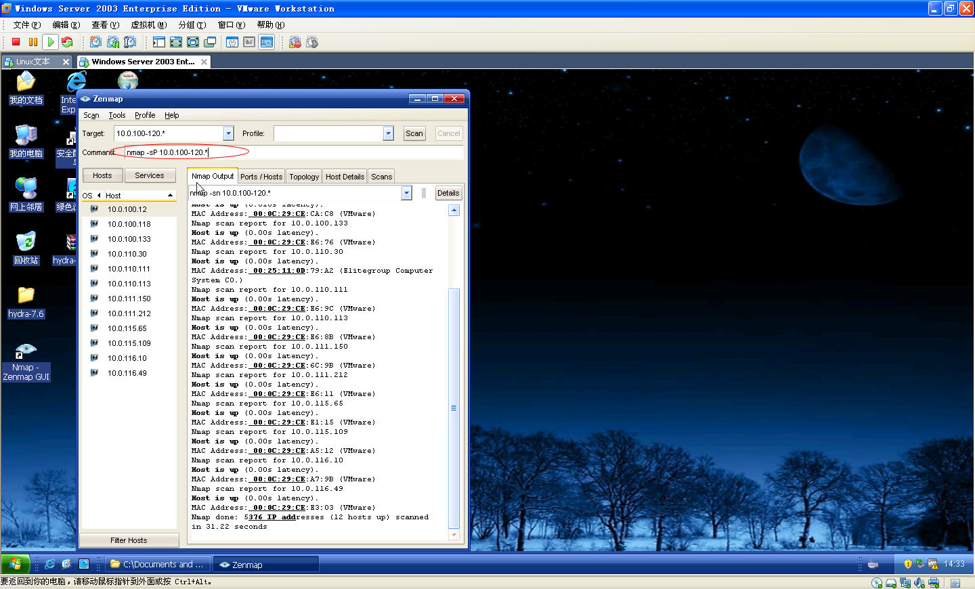The height and width of the screenshot is (589, 975).
Task: Switch to Ports / Hosts tab
Action: click(x=261, y=176)
